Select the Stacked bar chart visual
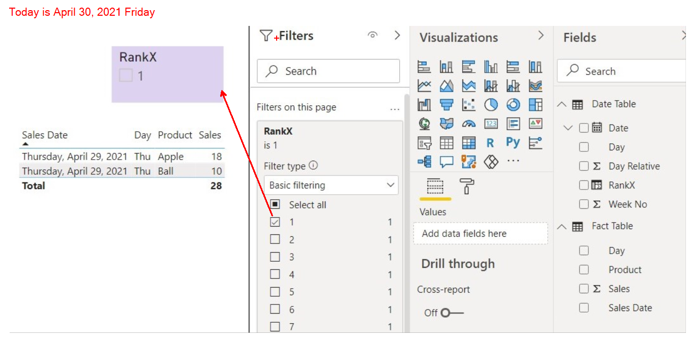The image size is (688, 340). click(424, 67)
